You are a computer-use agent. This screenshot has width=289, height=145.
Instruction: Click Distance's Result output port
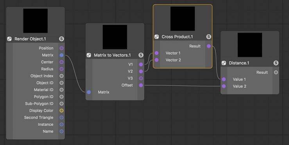(x=276, y=72)
